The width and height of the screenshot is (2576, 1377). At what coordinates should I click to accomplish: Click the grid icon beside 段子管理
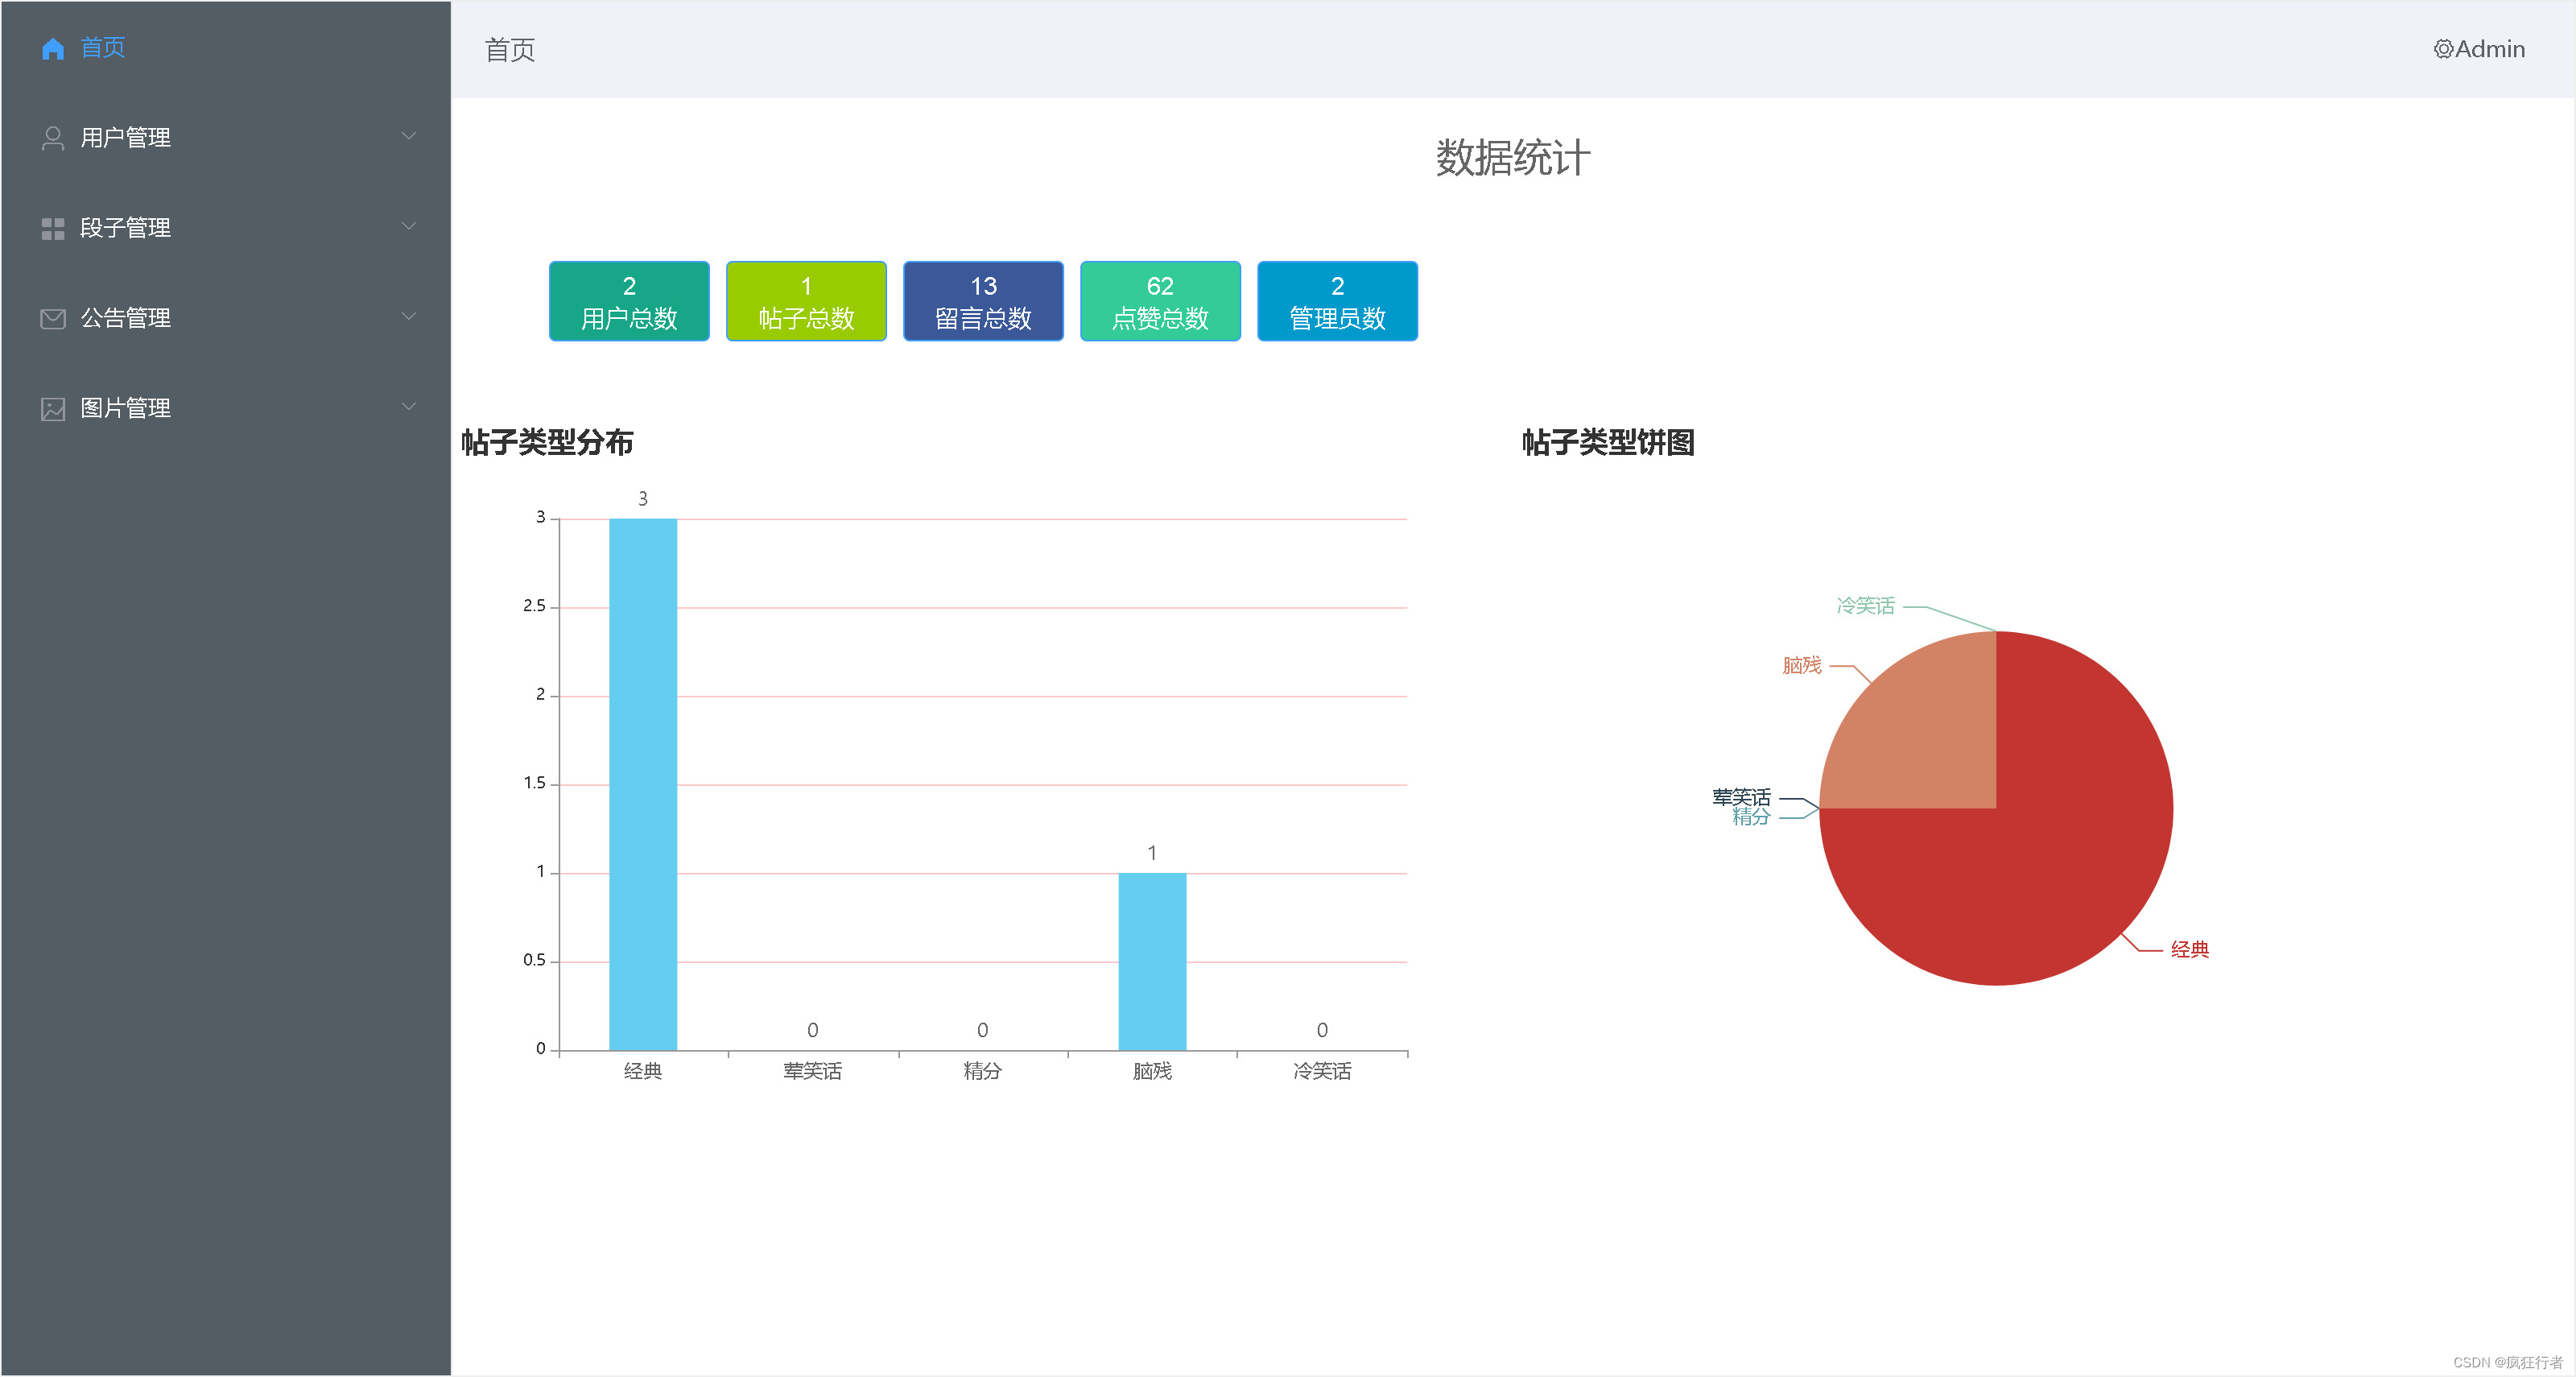coord(53,229)
